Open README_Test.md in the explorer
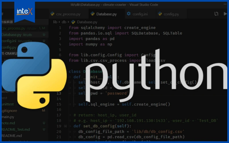 [16, 130]
